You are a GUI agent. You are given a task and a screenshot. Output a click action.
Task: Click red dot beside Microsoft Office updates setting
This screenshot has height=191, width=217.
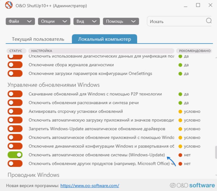click(x=180, y=164)
